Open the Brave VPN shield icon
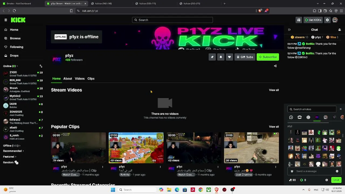 coord(336,11)
